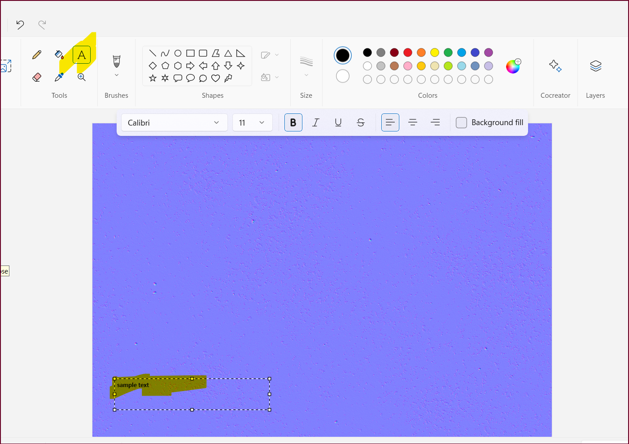Select Color 1 black primary swatch
This screenshot has height=444, width=629.
(x=343, y=55)
